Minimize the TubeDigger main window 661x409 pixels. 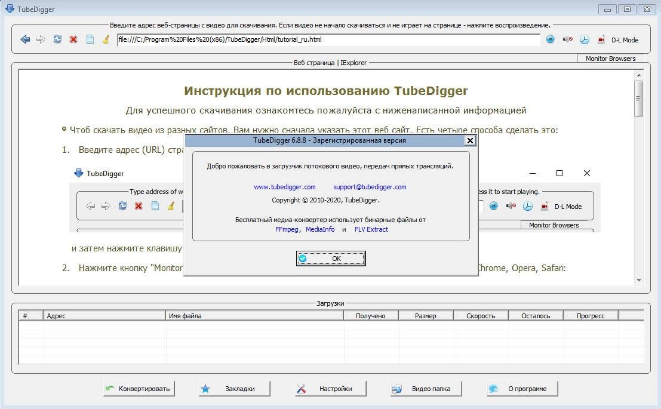pyautogui.click(x=607, y=9)
